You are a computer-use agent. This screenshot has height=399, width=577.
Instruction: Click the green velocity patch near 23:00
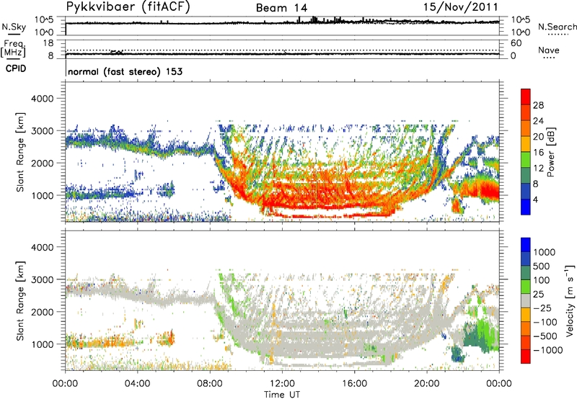pyautogui.click(x=483, y=333)
